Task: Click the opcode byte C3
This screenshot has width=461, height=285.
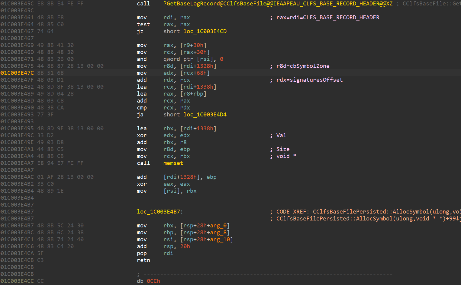Action: pyautogui.click(x=40, y=260)
